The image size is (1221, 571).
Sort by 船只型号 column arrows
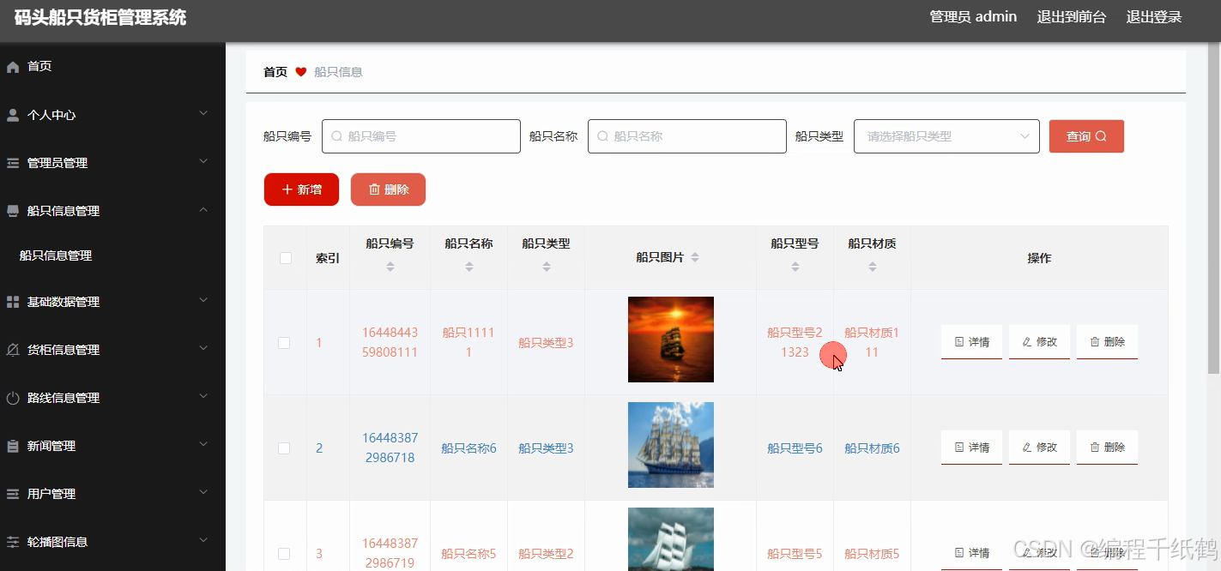point(795,267)
